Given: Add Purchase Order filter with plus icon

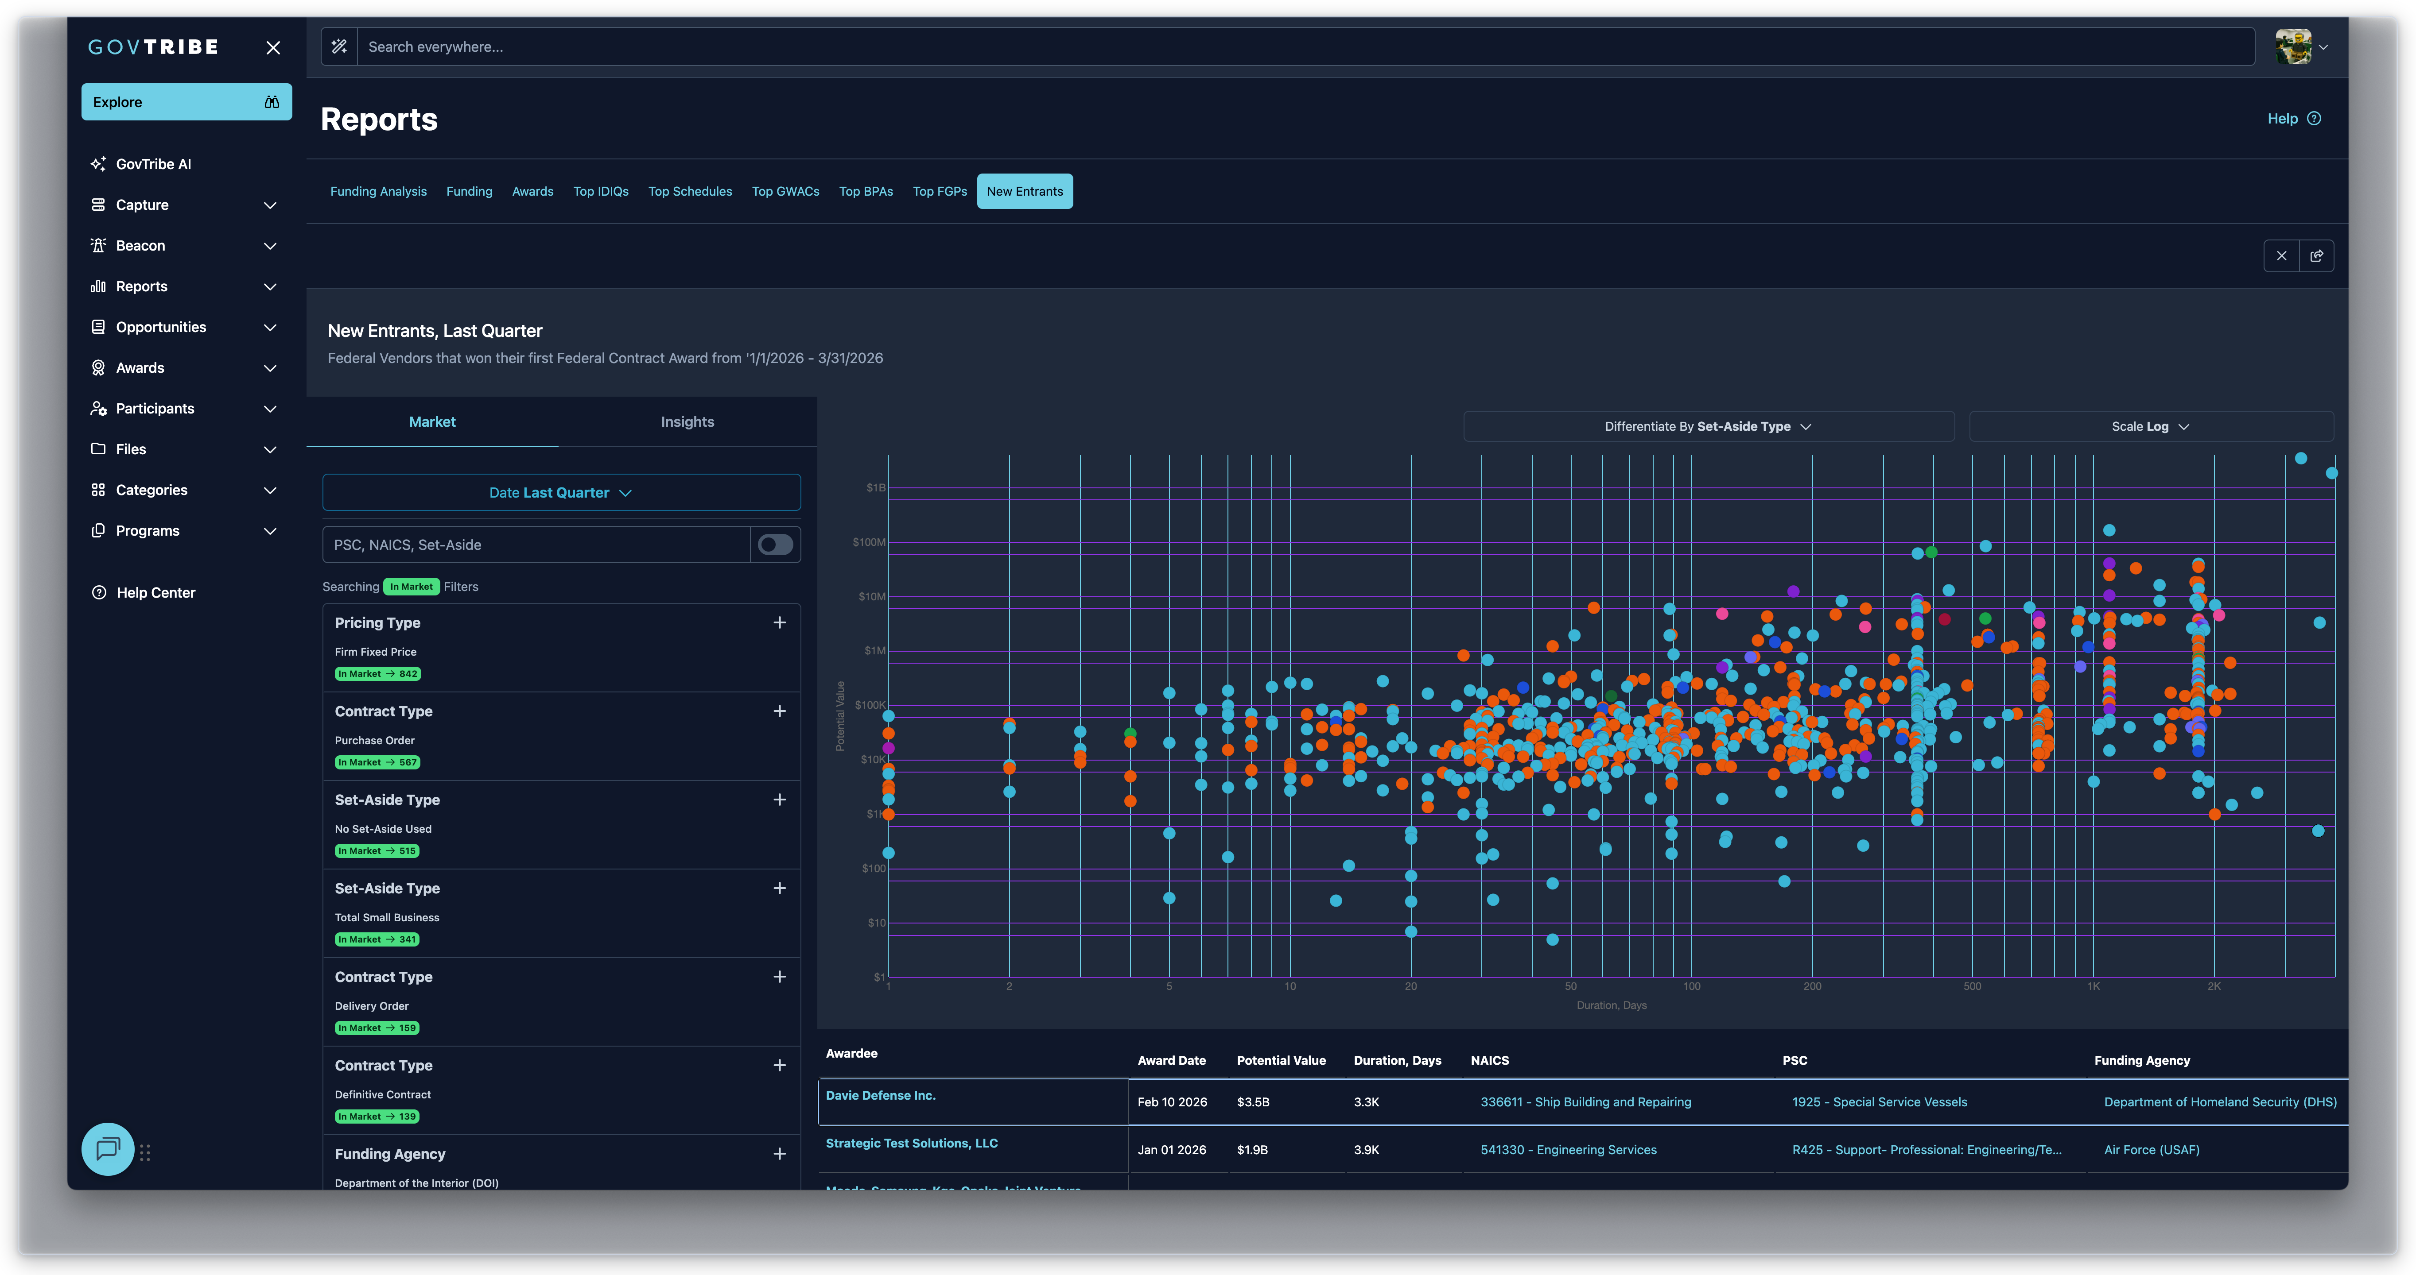Looking at the screenshot, I should 779,711.
